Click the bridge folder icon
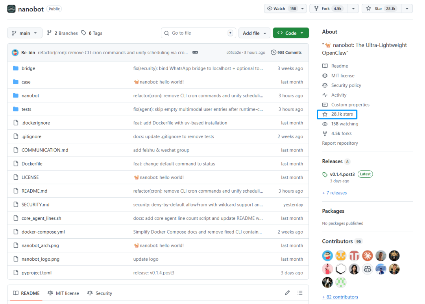Viewport: 425px width, 304px height. coord(16,68)
